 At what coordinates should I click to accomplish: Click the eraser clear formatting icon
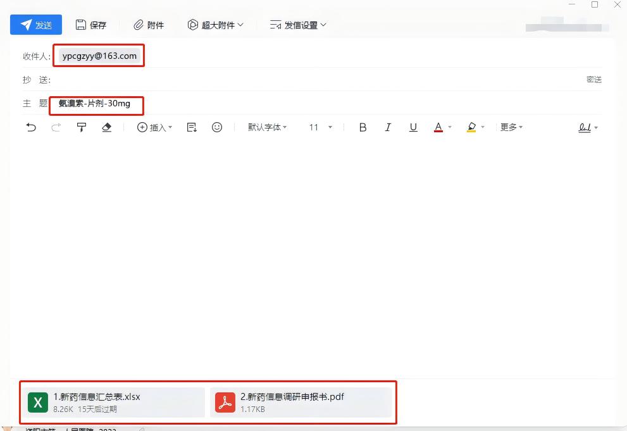coord(106,127)
